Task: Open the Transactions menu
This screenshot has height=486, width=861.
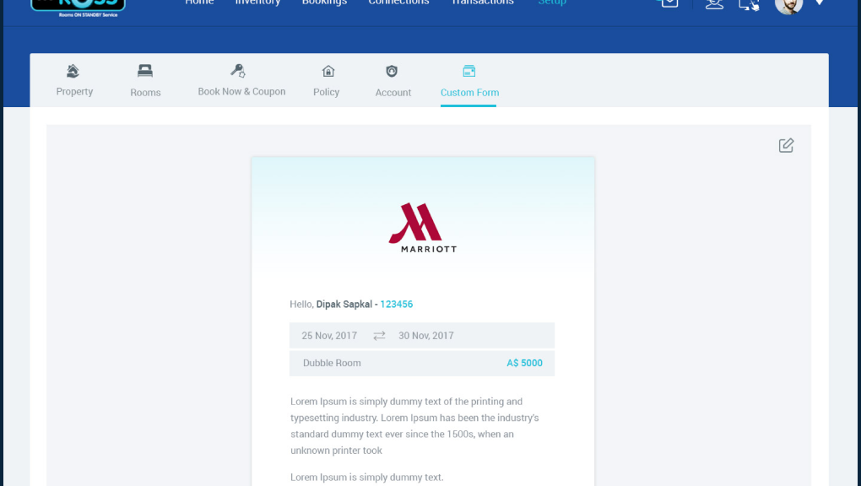Action: 482,3
